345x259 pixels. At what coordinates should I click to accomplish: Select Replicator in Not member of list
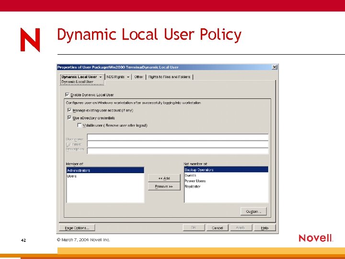pyautogui.click(x=226, y=186)
